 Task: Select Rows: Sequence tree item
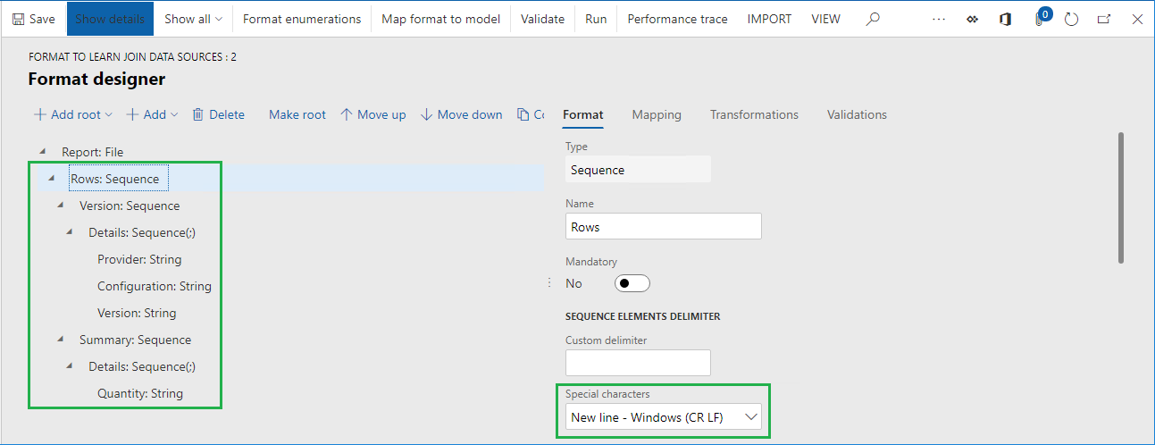(x=114, y=179)
